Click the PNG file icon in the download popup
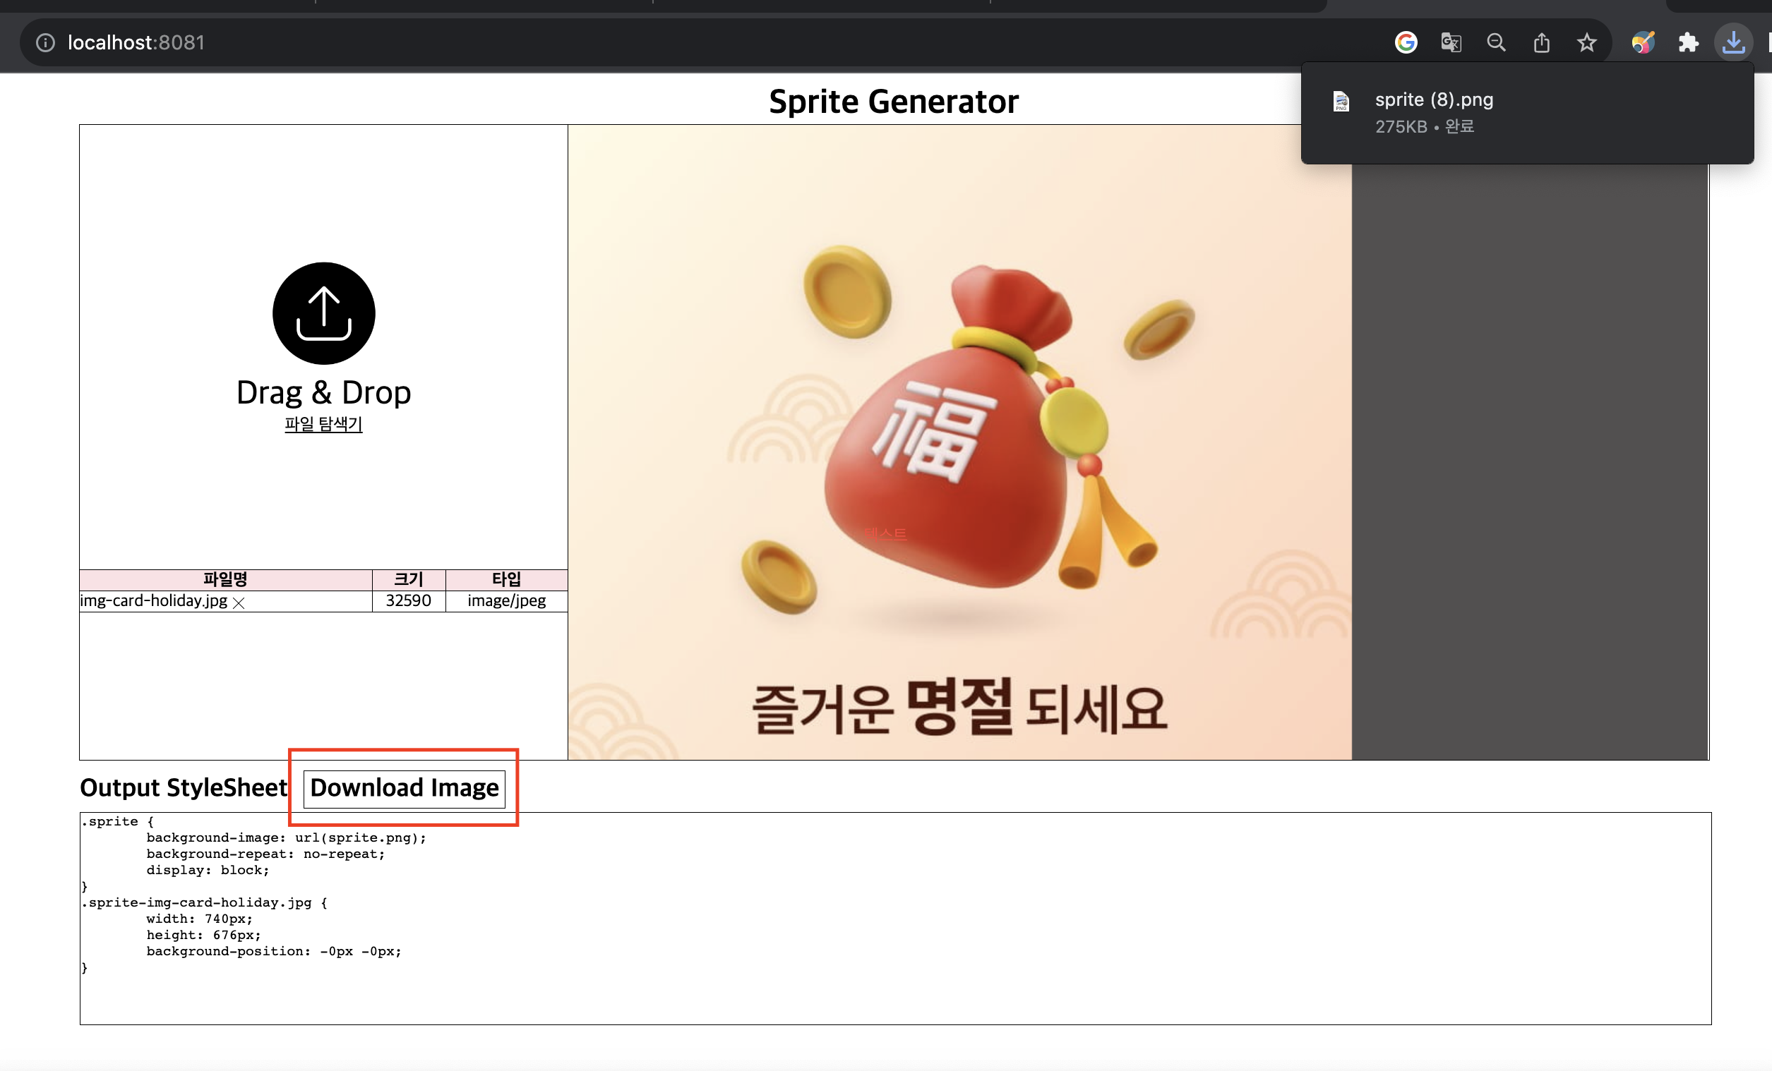Image resolution: width=1772 pixels, height=1071 pixels. (x=1341, y=102)
